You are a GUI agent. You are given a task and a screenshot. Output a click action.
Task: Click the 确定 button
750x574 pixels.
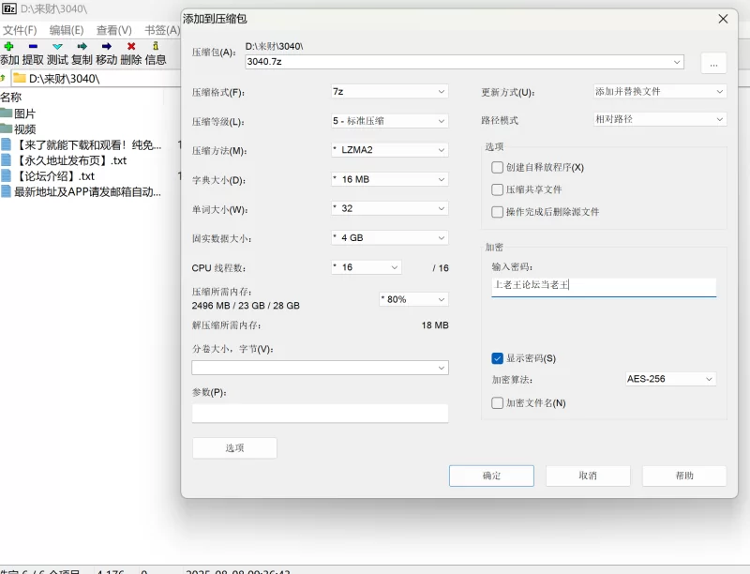coord(491,476)
